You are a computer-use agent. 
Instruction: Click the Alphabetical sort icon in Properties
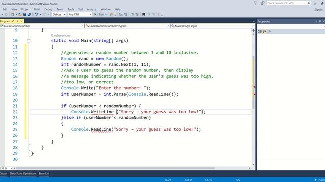pyautogui.click(x=264, y=31)
